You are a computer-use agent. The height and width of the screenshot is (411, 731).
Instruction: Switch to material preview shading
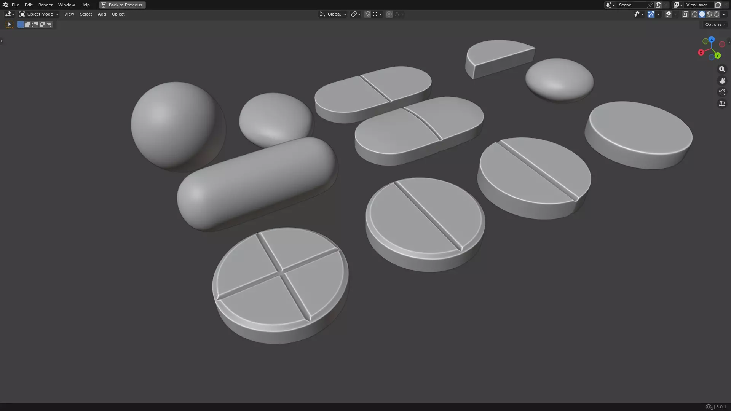tap(709, 14)
